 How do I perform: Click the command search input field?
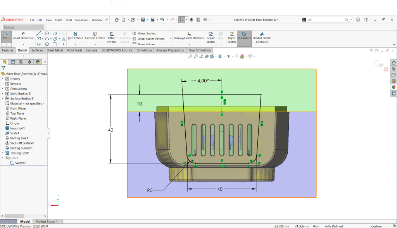[x=325, y=20]
